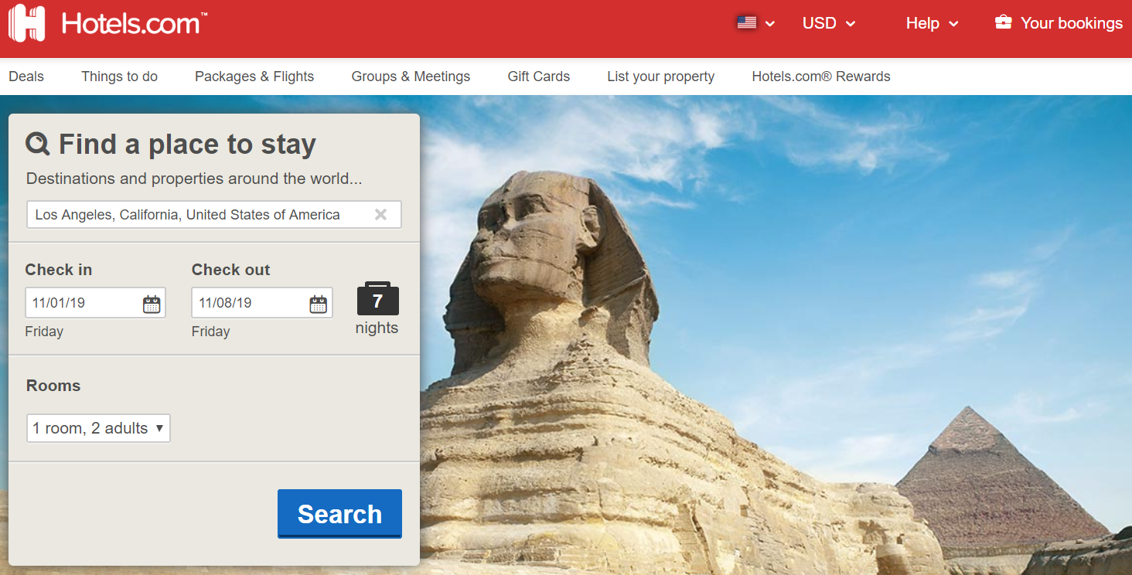Click the briefcase icon beside Your bookings

point(1003,22)
